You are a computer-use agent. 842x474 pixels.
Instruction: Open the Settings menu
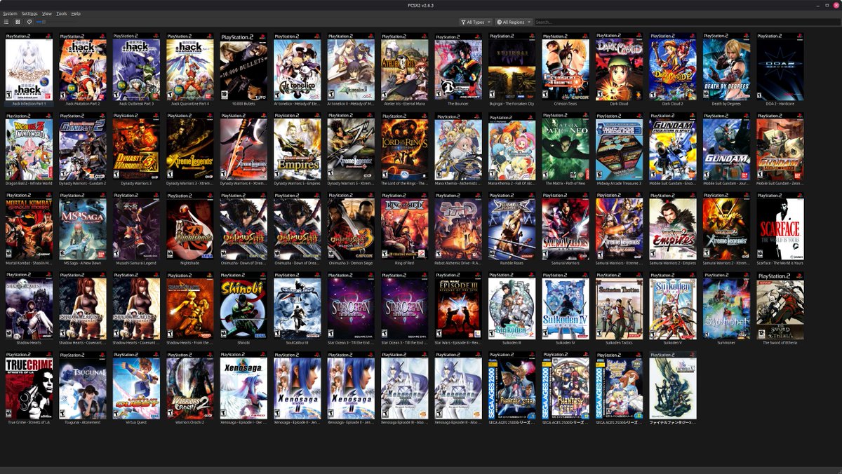coord(29,13)
